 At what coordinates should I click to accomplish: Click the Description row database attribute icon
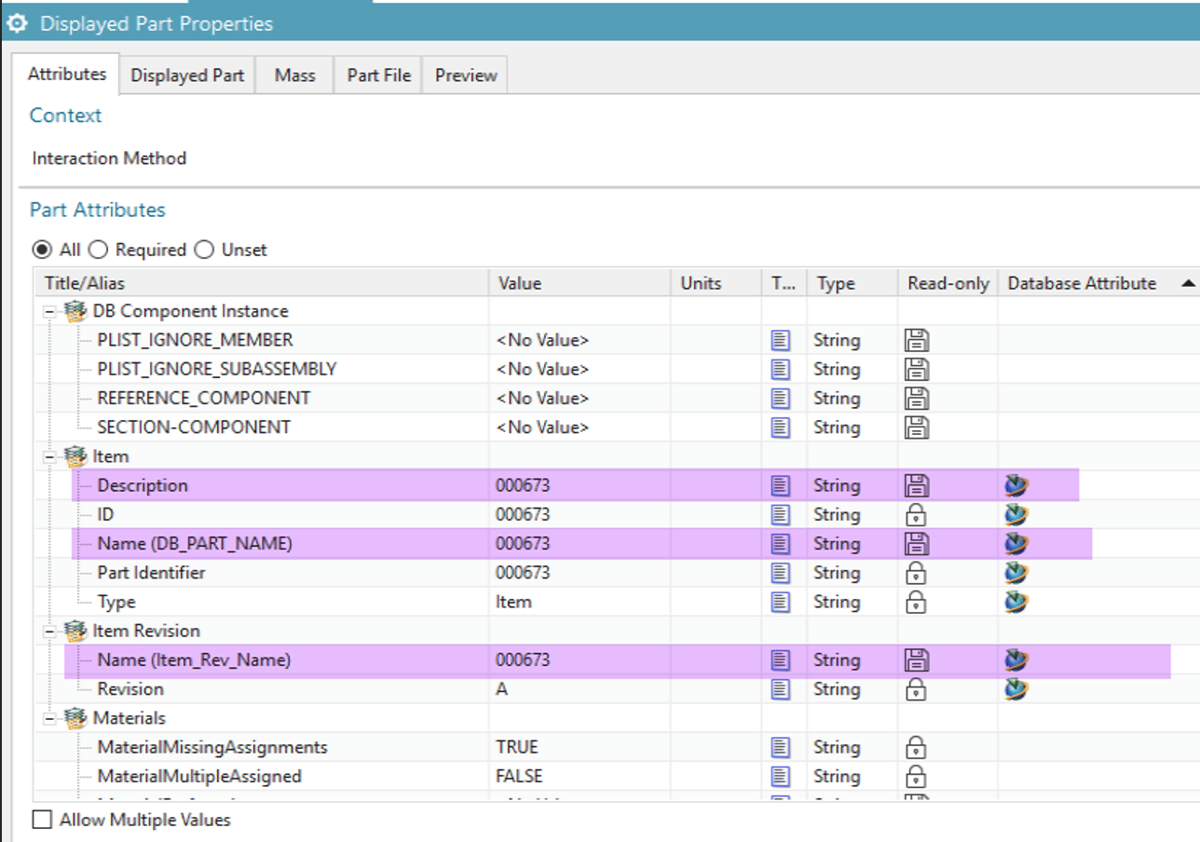(x=1016, y=485)
